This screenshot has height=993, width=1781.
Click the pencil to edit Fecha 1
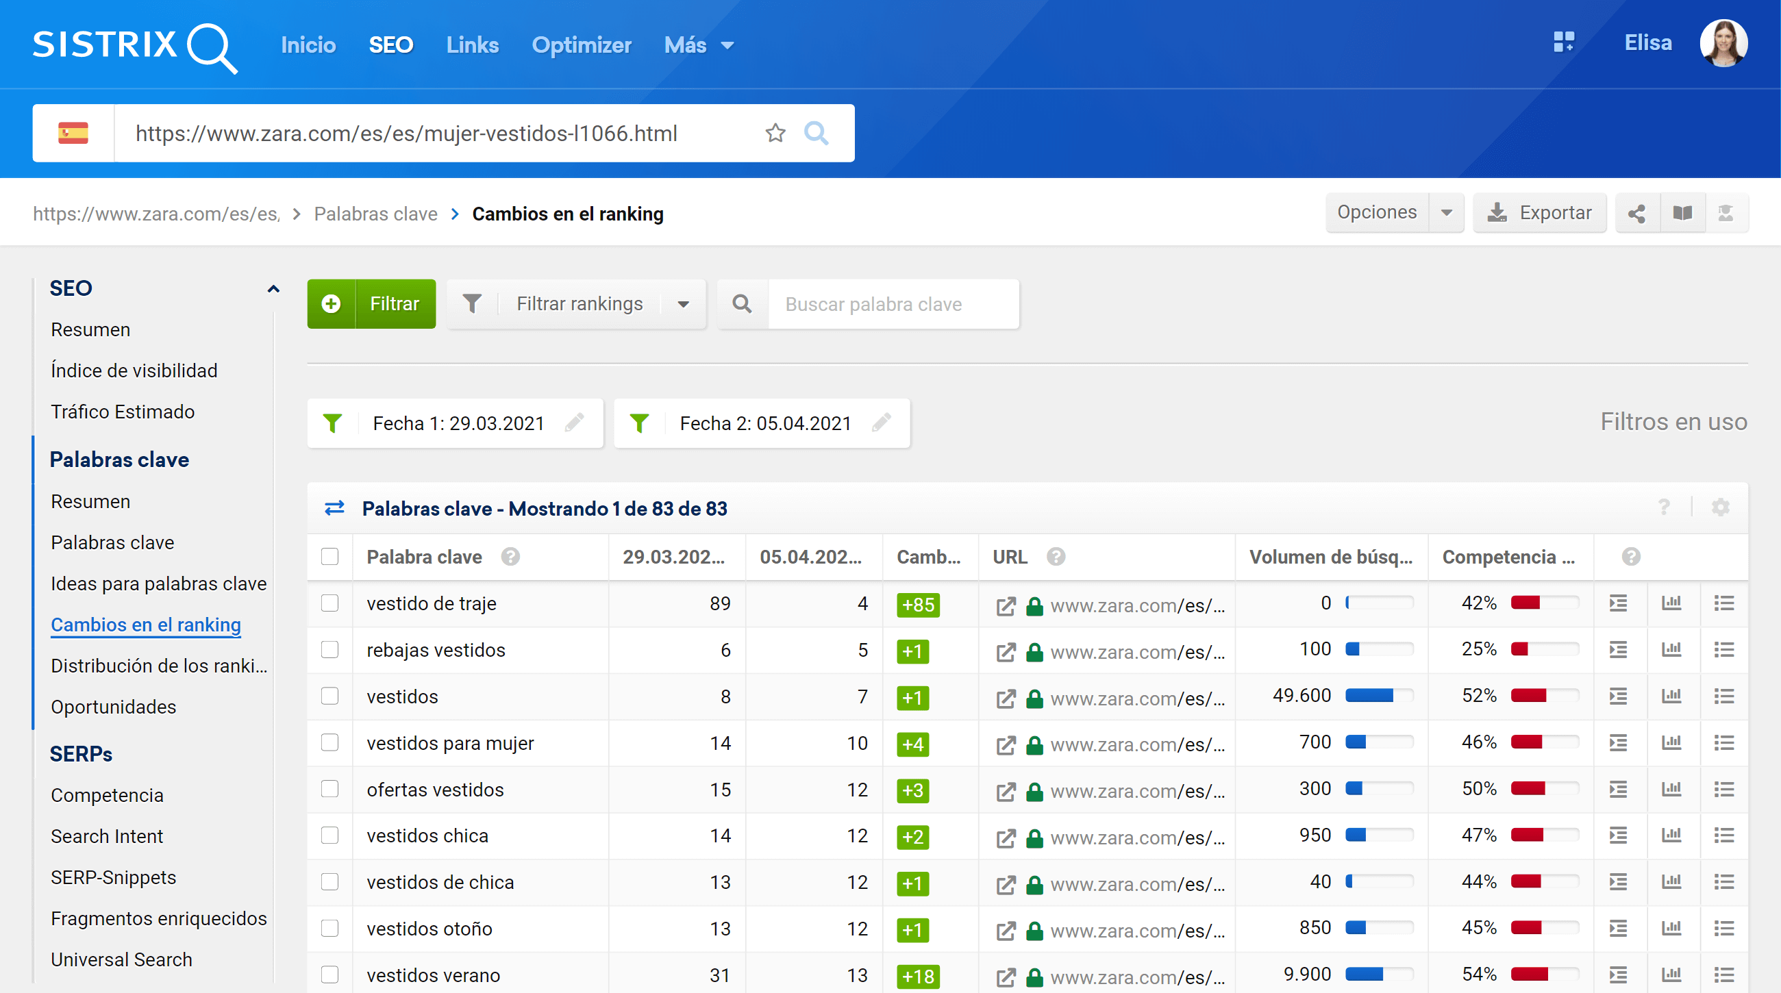[574, 423]
